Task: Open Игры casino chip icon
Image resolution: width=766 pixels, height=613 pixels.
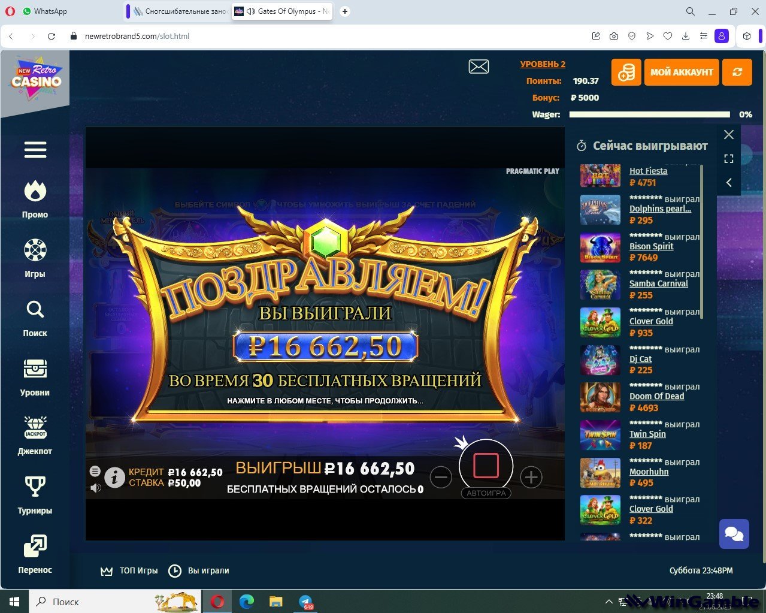Action: (35, 250)
